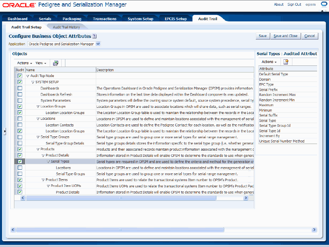Screen dimensions: 329x247
Task: Open the Application dropdown list
Action: click(x=98, y=44)
